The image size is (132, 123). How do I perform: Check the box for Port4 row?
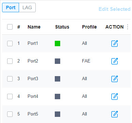[x=10, y=96]
